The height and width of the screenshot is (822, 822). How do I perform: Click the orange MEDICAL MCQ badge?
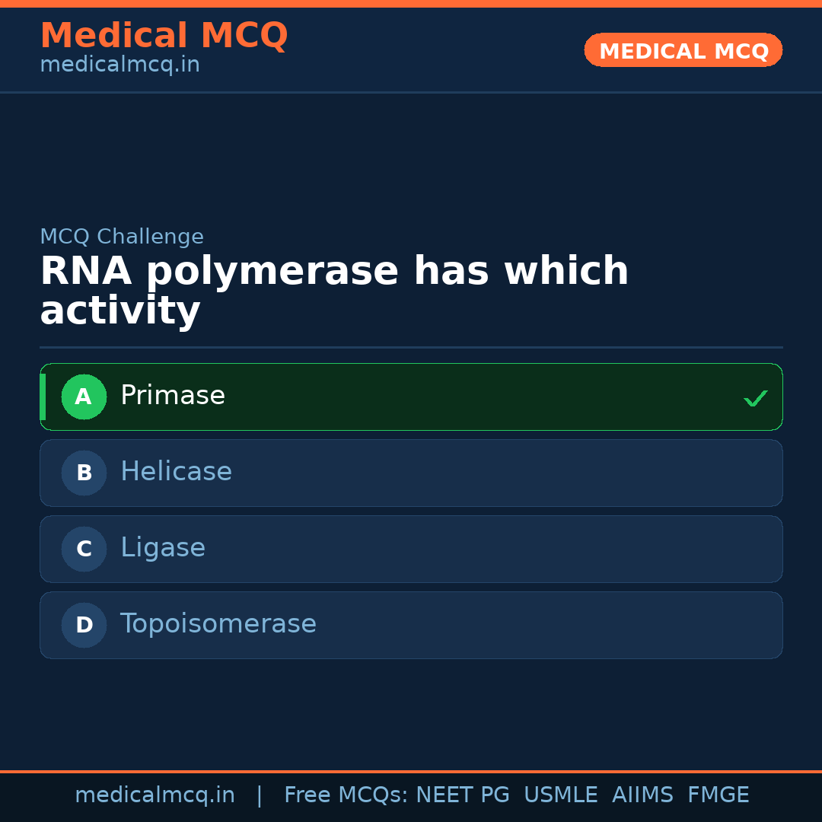683,50
